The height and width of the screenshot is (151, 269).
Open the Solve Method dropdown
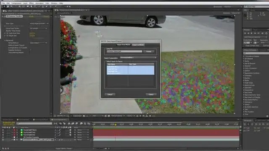pyautogui.click(x=38, y=43)
